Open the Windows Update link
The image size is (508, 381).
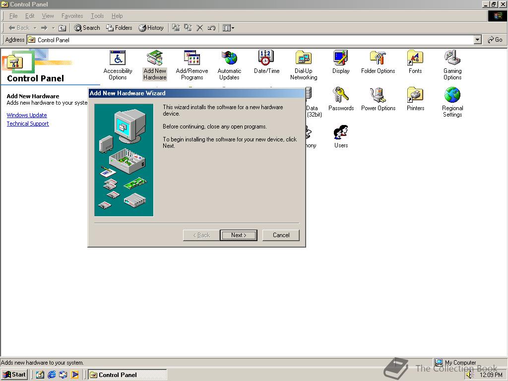coord(27,115)
